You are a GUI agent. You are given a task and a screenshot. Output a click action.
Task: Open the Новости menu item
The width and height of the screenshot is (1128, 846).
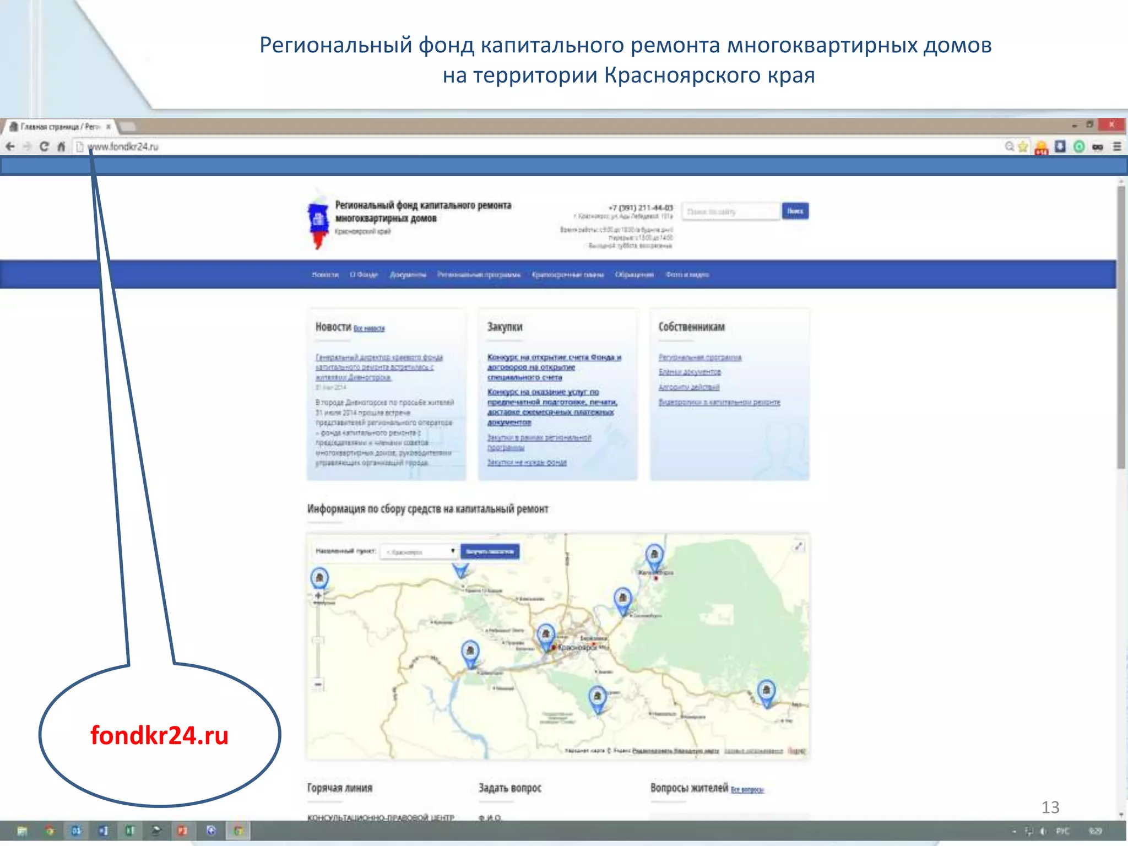[x=325, y=274]
